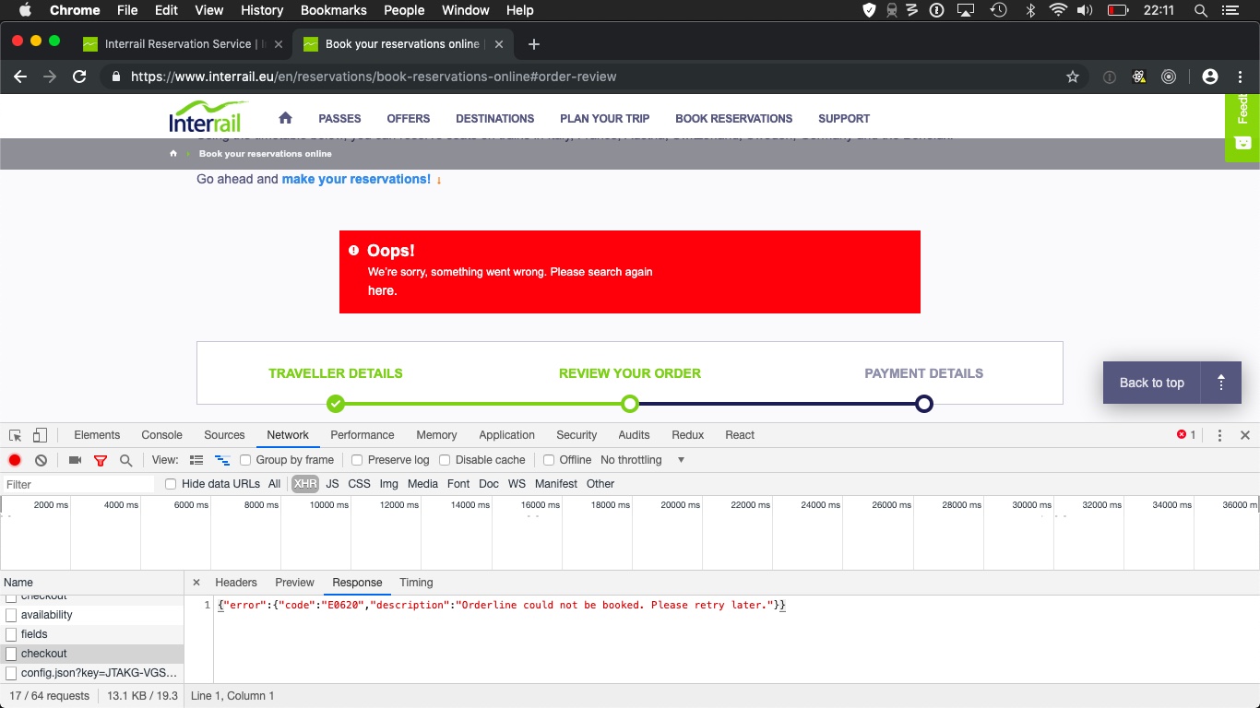Check the Disable cache option

point(445,460)
